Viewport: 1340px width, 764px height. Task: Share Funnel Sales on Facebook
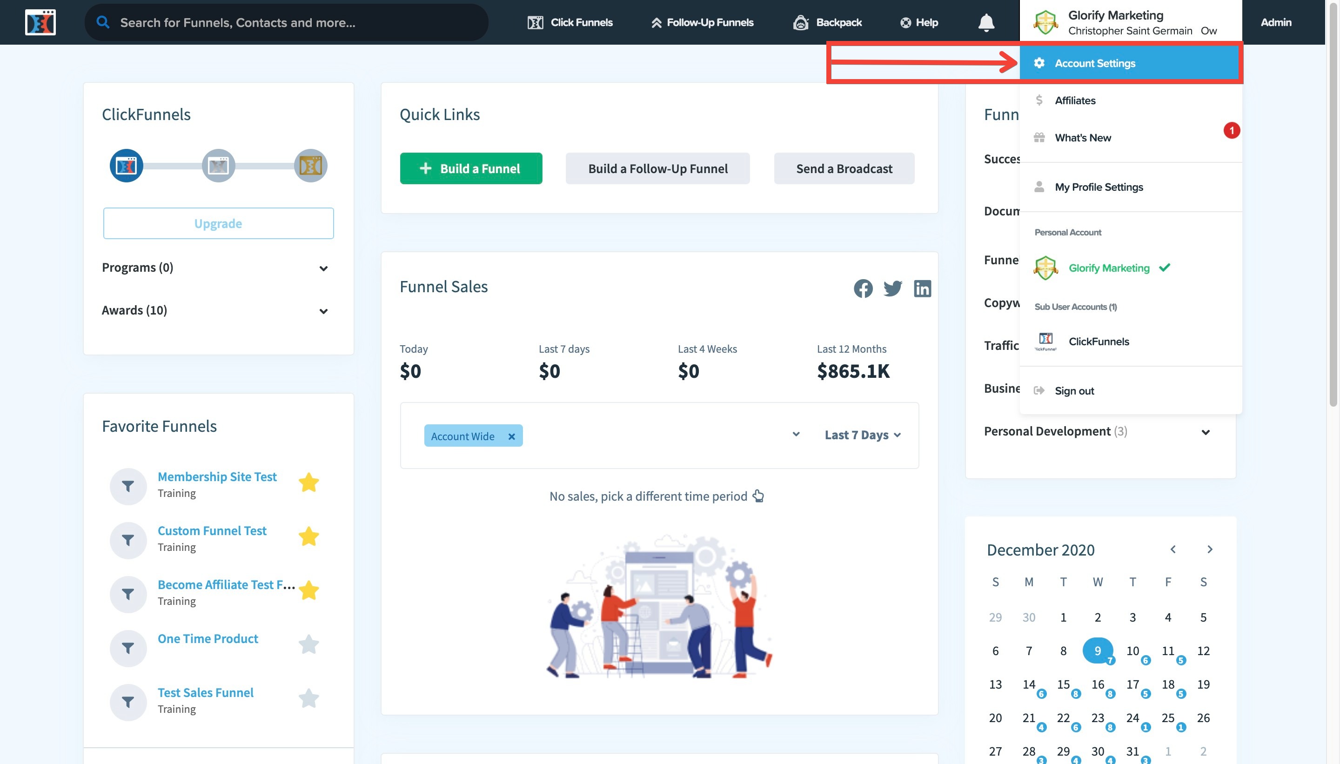pyautogui.click(x=863, y=288)
